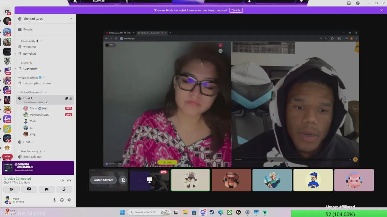The width and height of the screenshot is (387, 217).
Task: Pop out the stream preview tile
Action: tap(123, 180)
